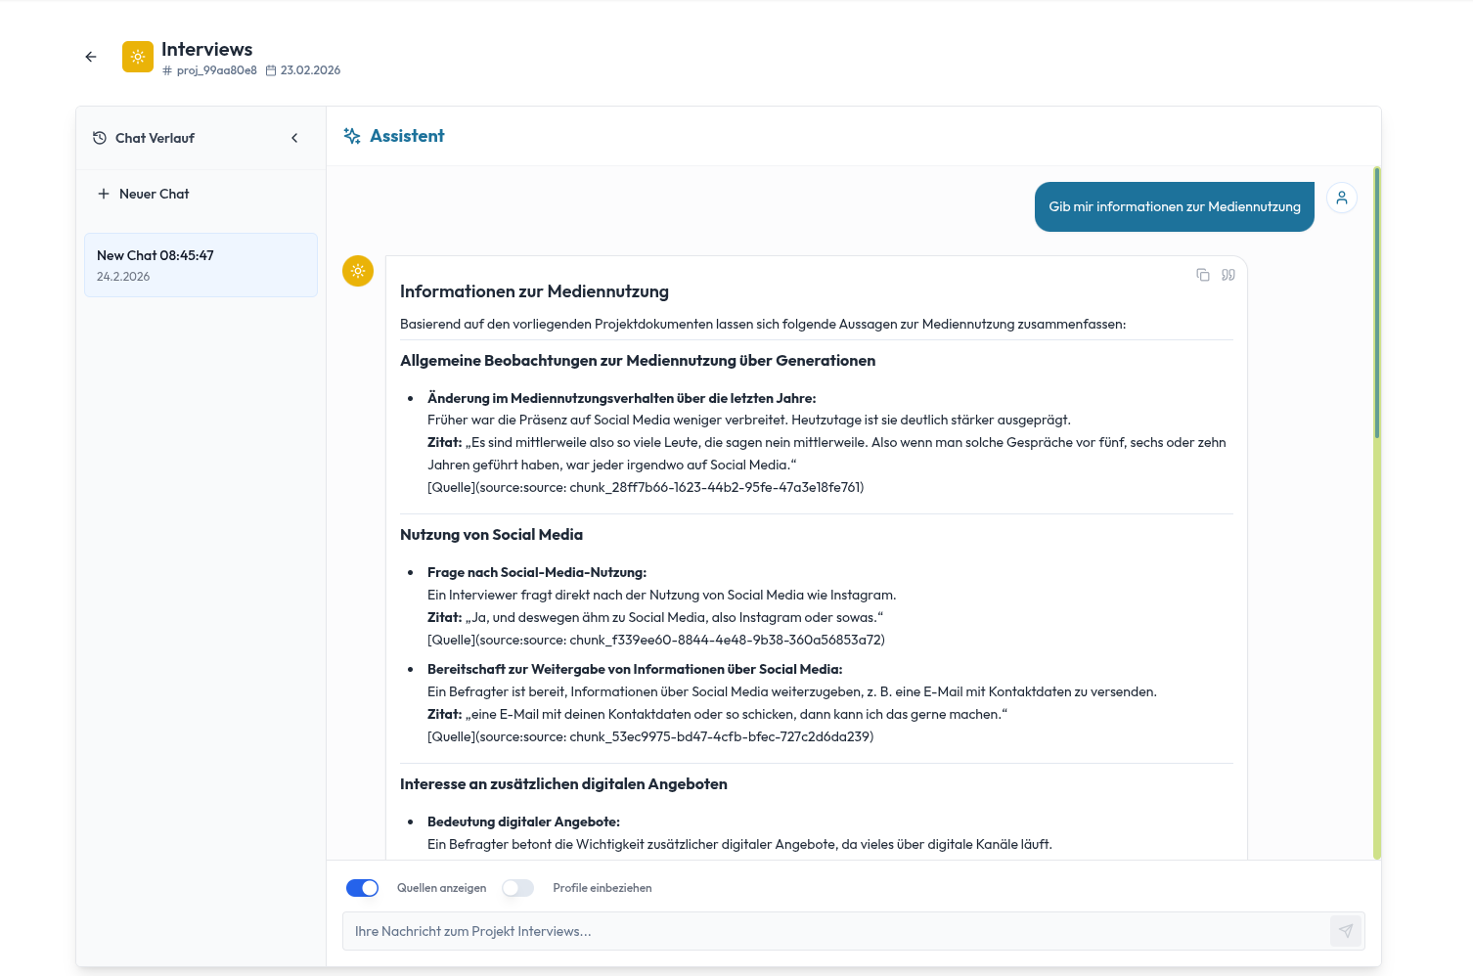Viewport: 1473px width, 976px height.
Task: Click the sun avatar beside the assistant reply
Action: (x=358, y=271)
